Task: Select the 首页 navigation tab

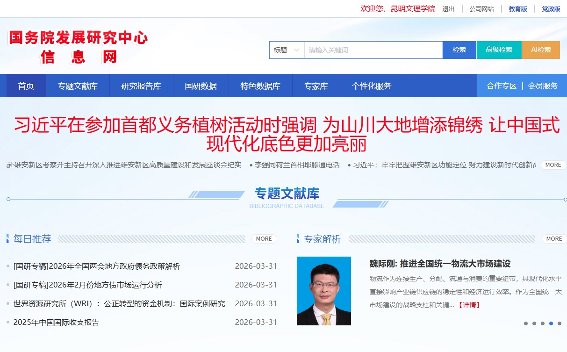Action: (26, 86)
